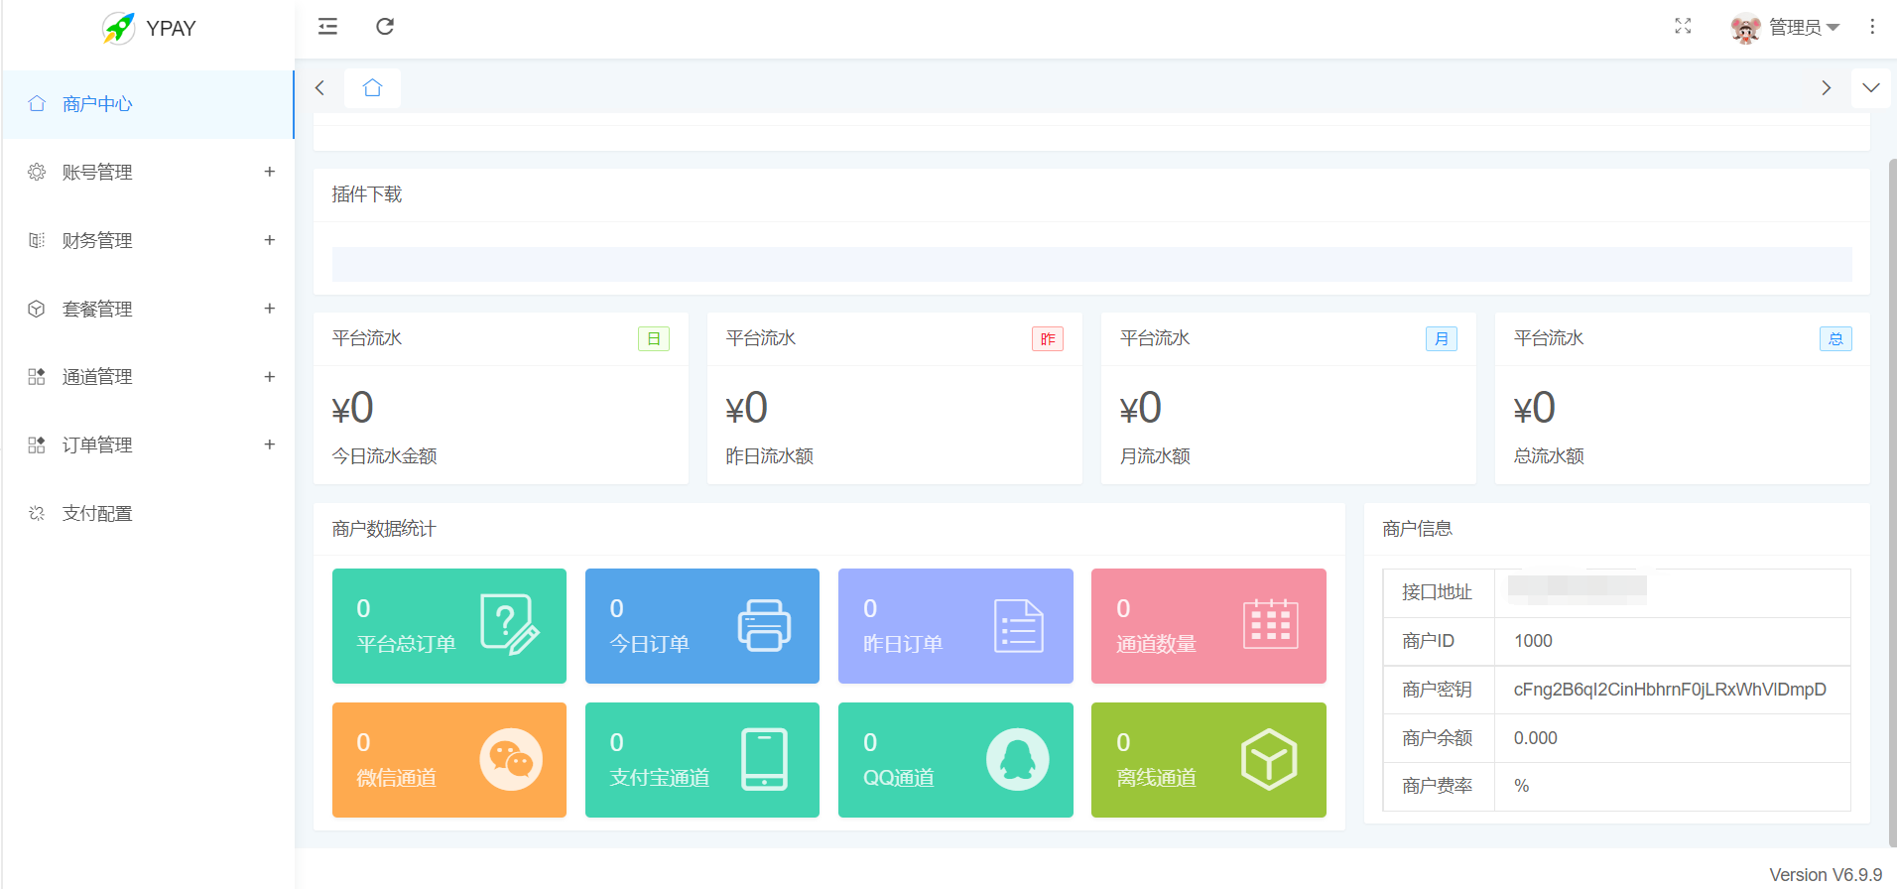Click the cube icon on 离线通道
The height and width of the screenshot is (889, 1897).
[1269, 760]
